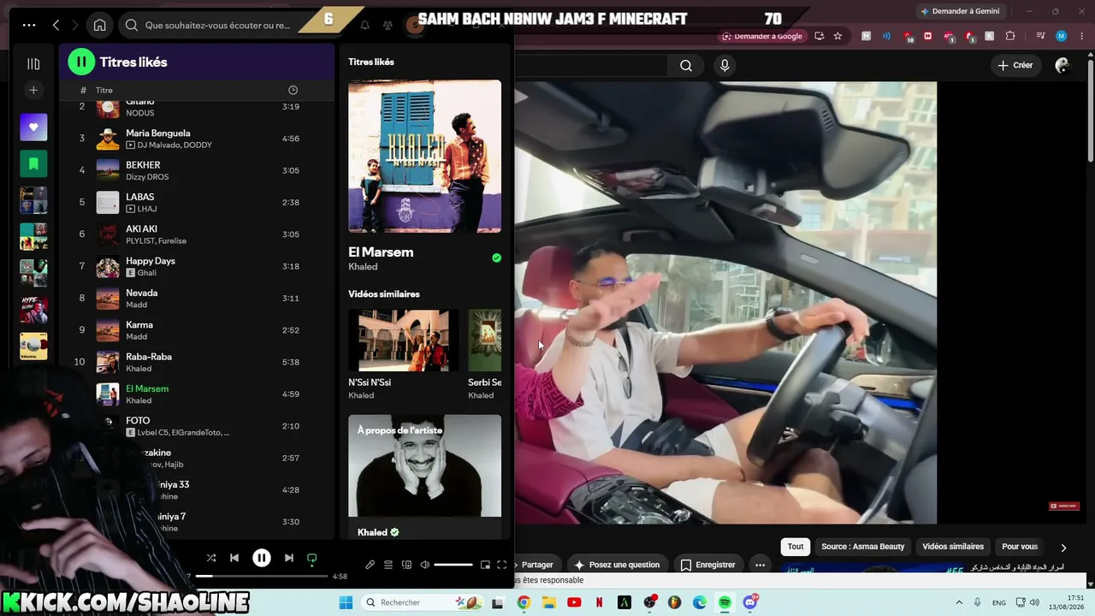This screenshot has height=616, width=1095.
Task: Open the Spotify mini player
Action: tap(485, 565)
